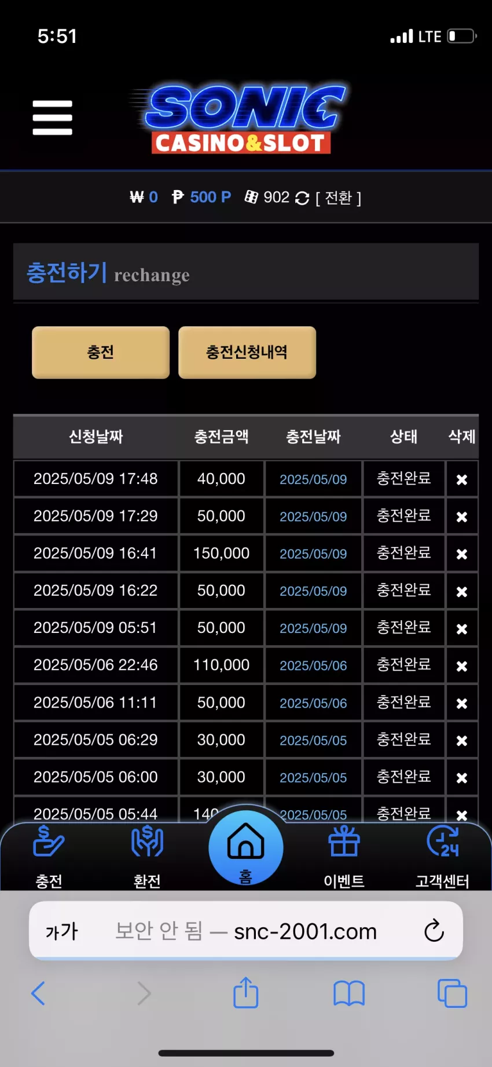The image size is (492, 1067).
Task: Refresh balance with circular arrows icon
Action: pyautogui.click(x=302, y=198)
